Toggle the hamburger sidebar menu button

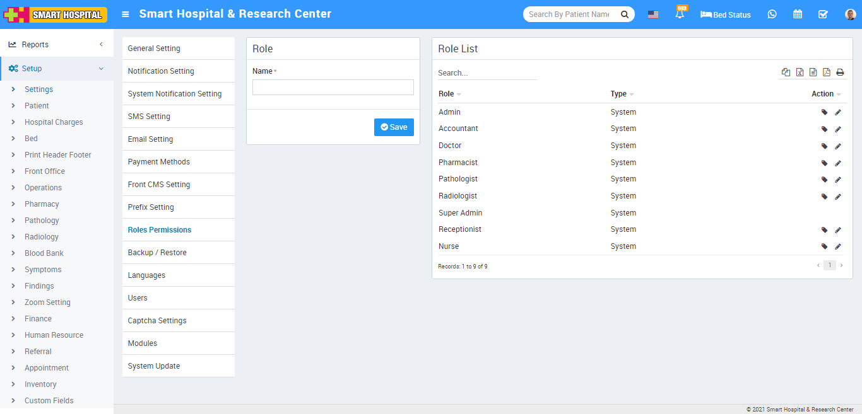126,14
